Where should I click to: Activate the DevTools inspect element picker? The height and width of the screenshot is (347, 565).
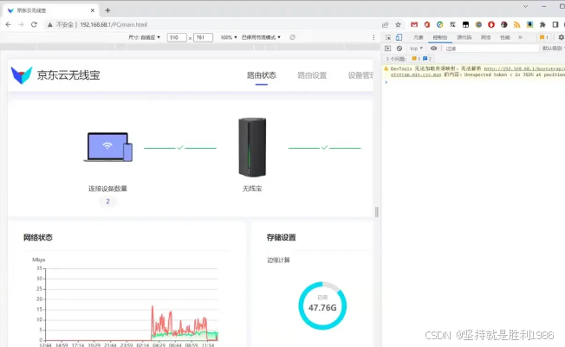(388, 37)
